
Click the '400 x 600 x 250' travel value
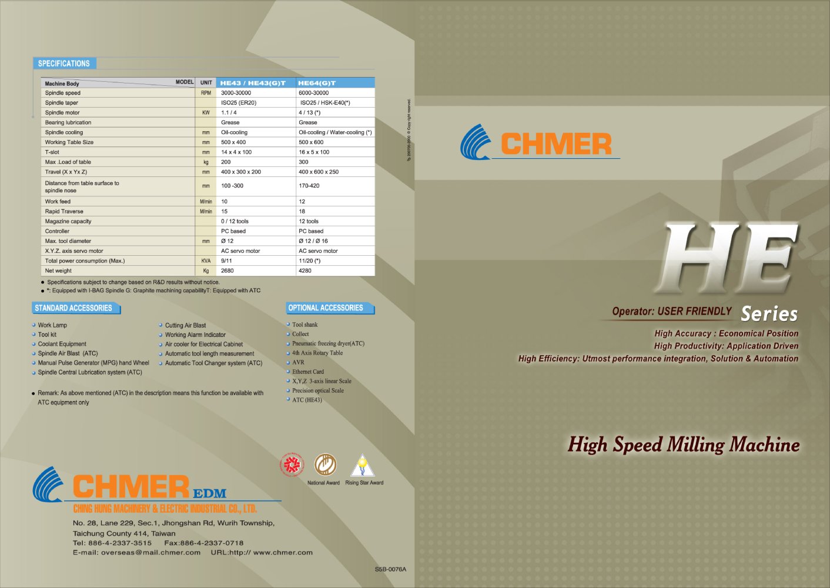[319, 172]
